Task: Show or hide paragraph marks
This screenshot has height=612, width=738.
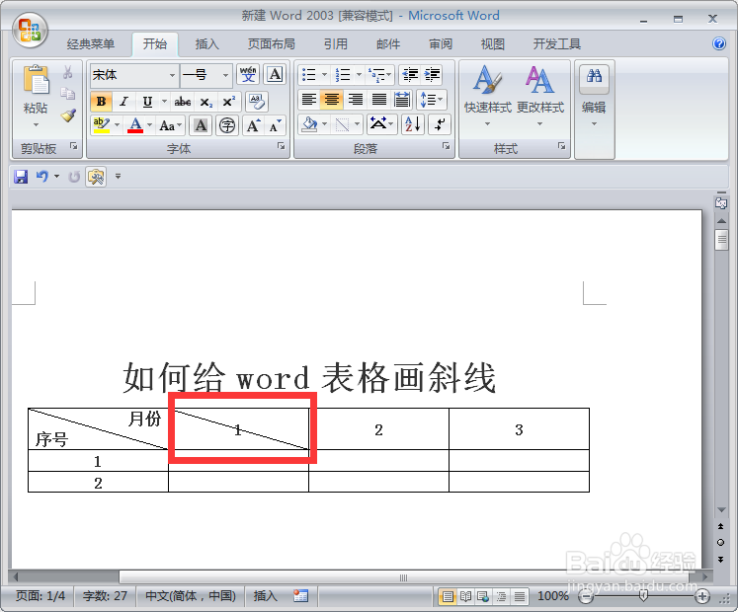Action: click(440, 124)
